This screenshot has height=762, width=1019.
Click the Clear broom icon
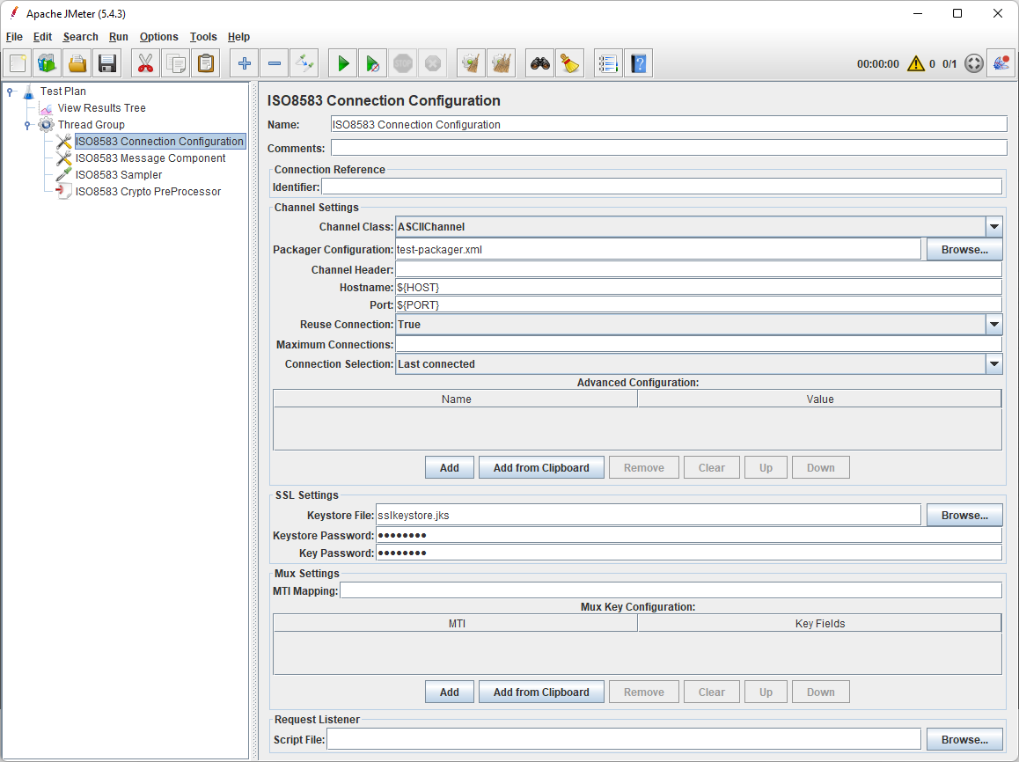(x=471, y=63)
